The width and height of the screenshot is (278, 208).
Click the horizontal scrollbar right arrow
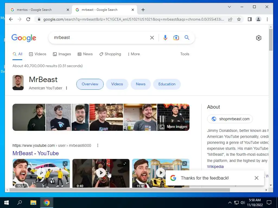[266, 190]
